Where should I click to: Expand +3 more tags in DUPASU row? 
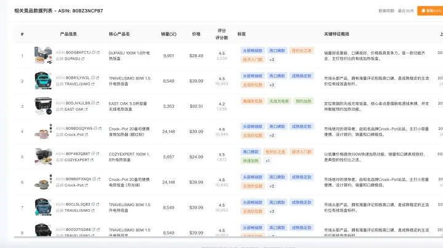(x=271, y=60)
